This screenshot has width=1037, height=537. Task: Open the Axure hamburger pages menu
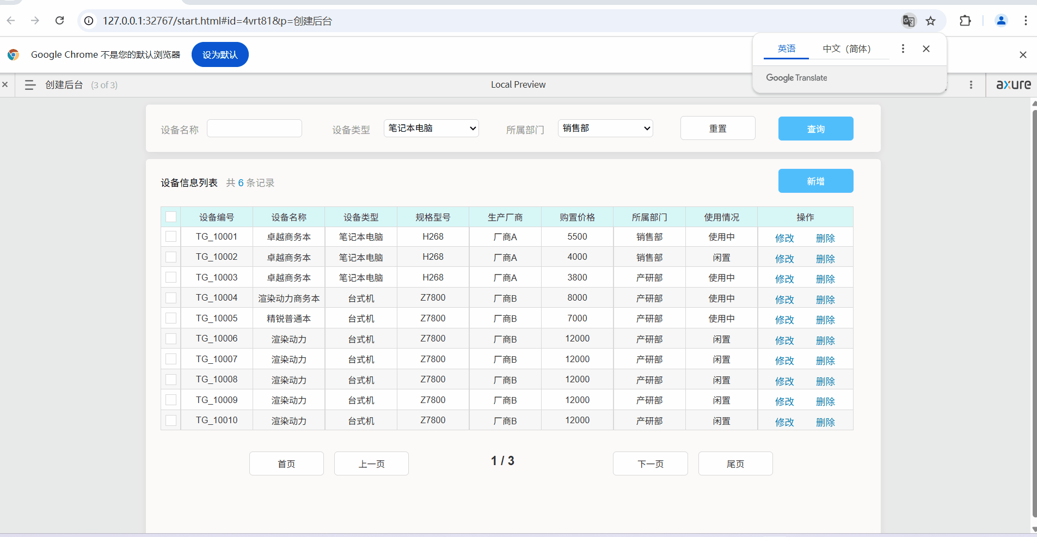click(30, 85)
